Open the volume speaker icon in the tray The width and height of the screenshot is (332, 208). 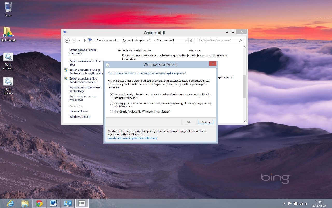tap(307, 204)
